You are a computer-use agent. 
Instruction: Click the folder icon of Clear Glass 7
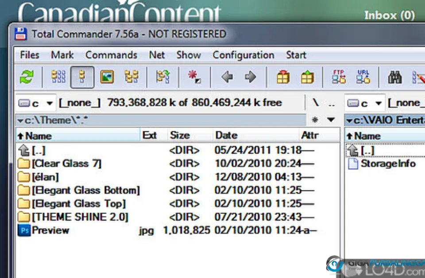point(24,164)
